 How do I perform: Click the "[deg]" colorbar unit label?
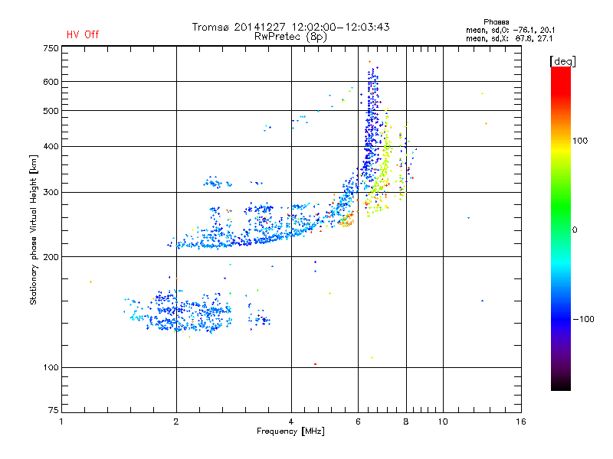(x=562, y=61)
